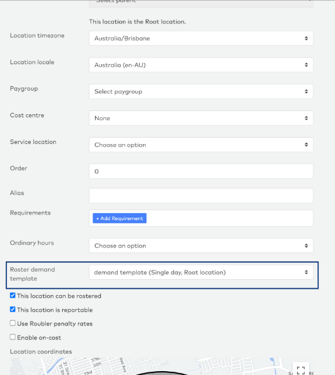Uncheck This location is reportable
The image size is (335, 375).
[13, 310]
